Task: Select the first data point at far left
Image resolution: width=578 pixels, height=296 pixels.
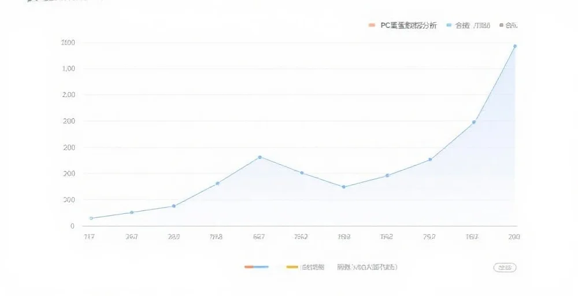Action: [x=91, y=218]
